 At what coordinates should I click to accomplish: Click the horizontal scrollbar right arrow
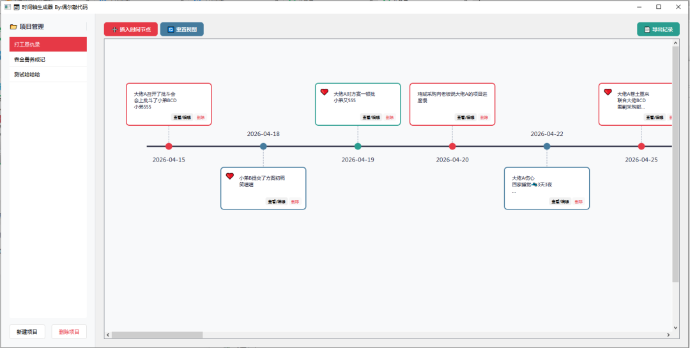pos(668,335)
